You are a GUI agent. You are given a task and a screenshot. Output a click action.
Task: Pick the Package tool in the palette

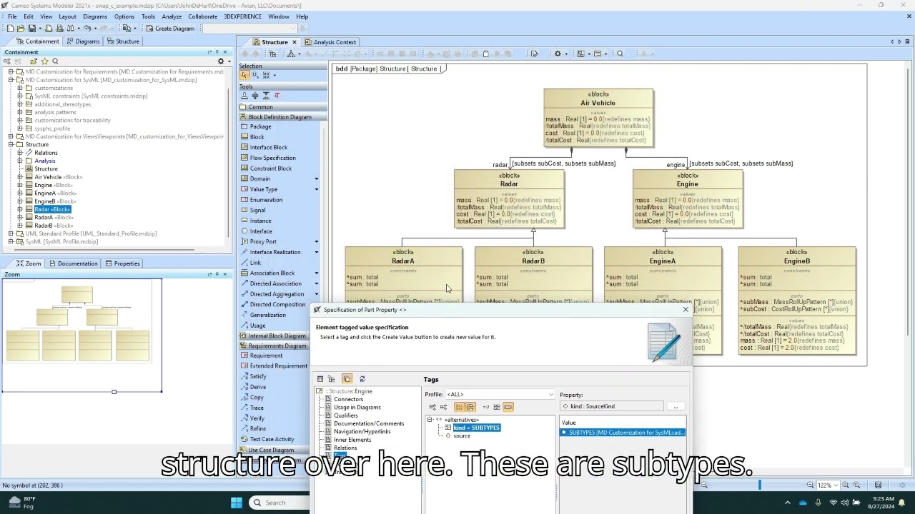point(260,126)
